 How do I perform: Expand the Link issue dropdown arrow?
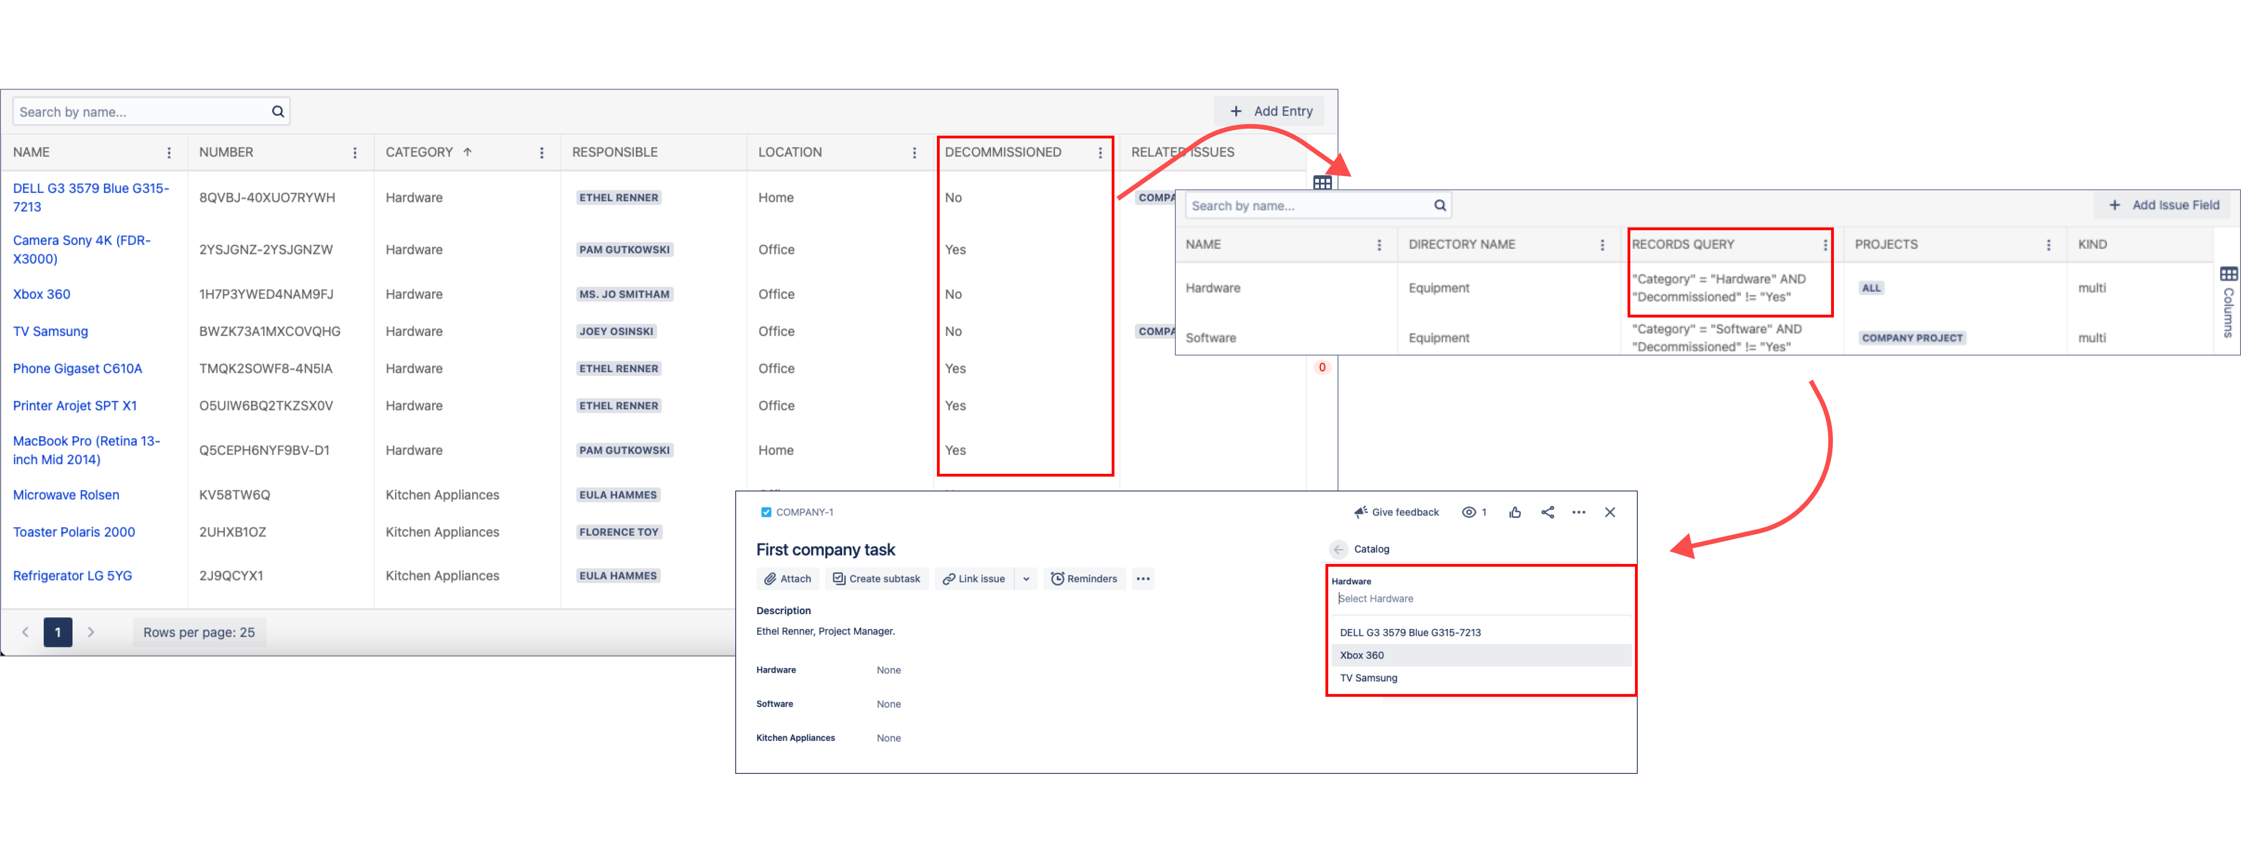1026,579
